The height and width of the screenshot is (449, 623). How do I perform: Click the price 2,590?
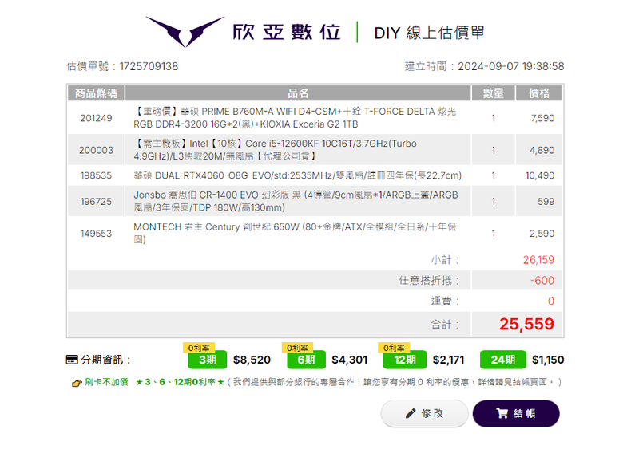(542, 234)
